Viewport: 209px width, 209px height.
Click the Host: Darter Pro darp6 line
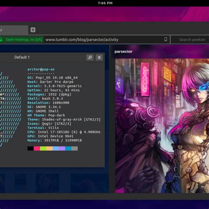point(50,82)
